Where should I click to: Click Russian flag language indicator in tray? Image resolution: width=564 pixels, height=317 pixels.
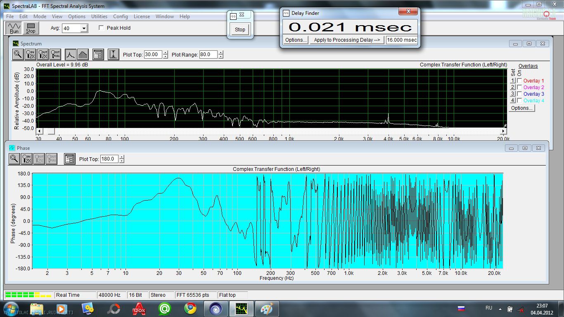coord(462,308)
